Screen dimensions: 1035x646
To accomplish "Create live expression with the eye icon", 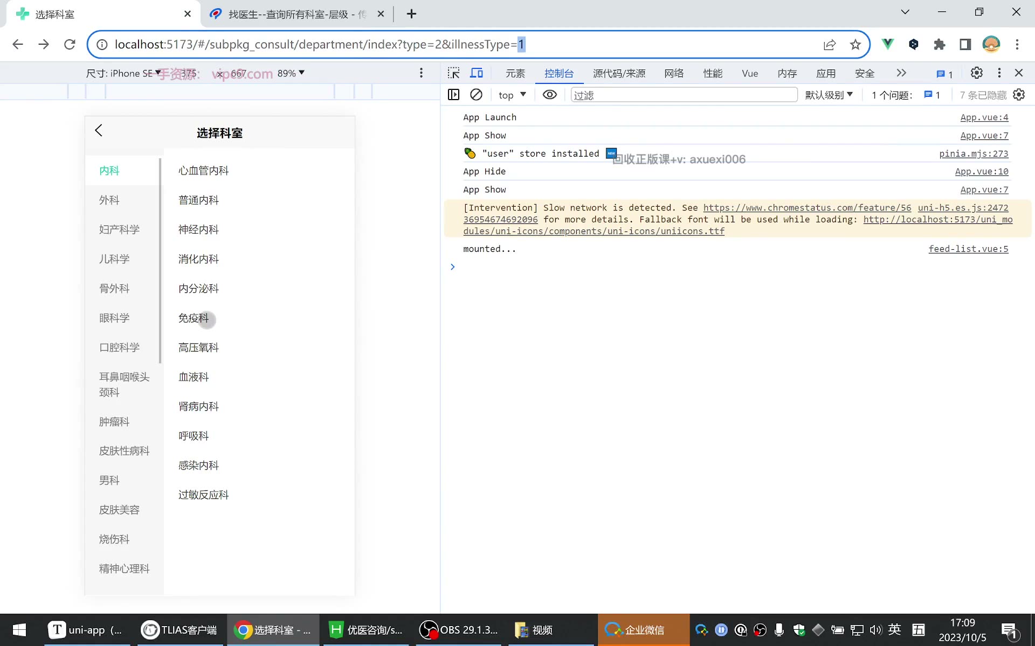I will (549, 95).
